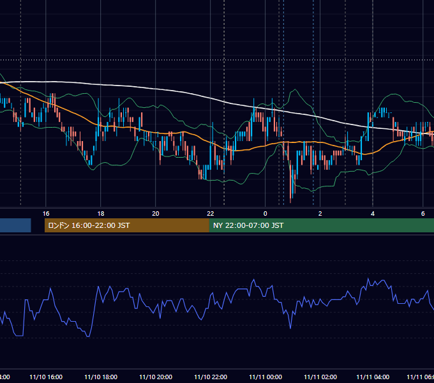Click hour label 4 under price chart
The image size is (434, 383).
click(373, 214)
